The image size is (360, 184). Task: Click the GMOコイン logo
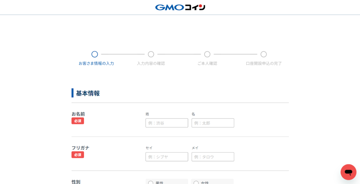180,7
